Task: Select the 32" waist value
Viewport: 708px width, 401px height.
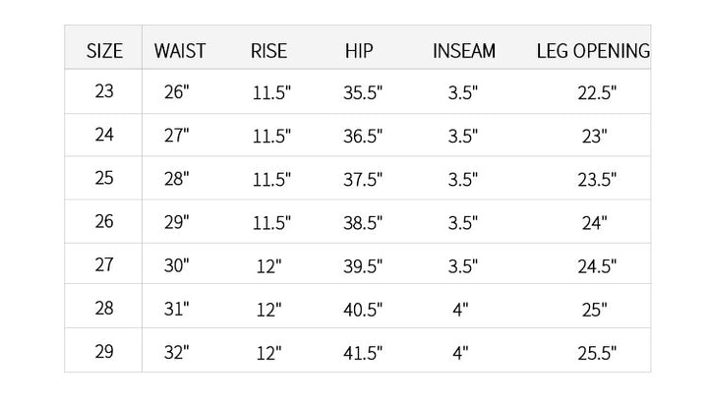Action: (x=177, y=353)
